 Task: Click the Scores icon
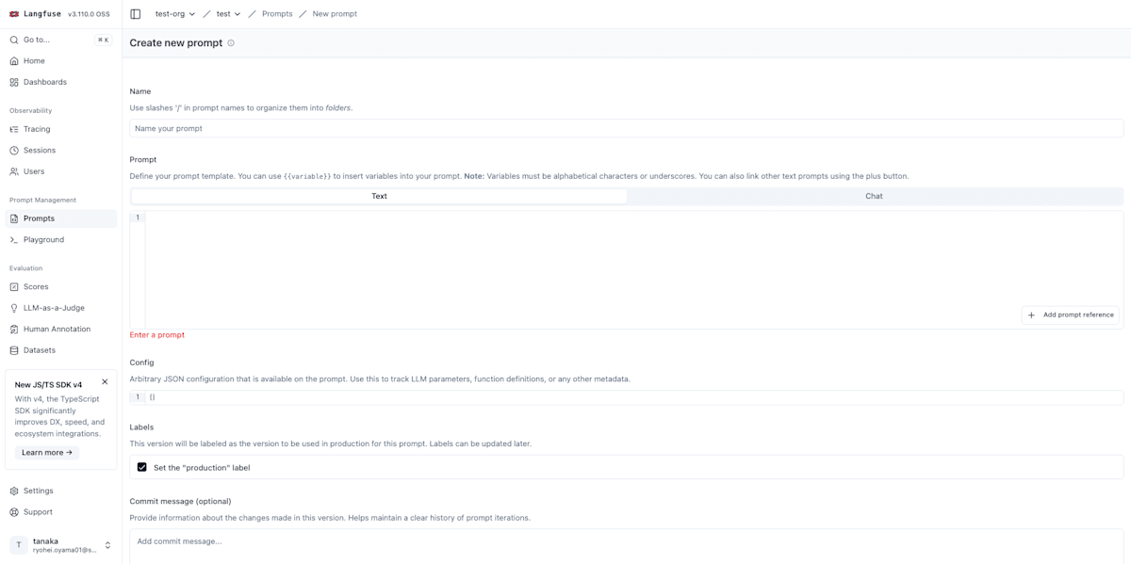(14, 287)
